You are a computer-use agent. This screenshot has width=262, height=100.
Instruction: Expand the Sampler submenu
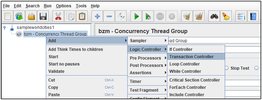[148, 41]
